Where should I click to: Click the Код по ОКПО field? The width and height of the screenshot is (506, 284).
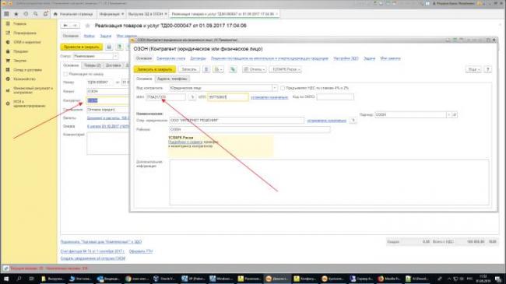[336, 96]
